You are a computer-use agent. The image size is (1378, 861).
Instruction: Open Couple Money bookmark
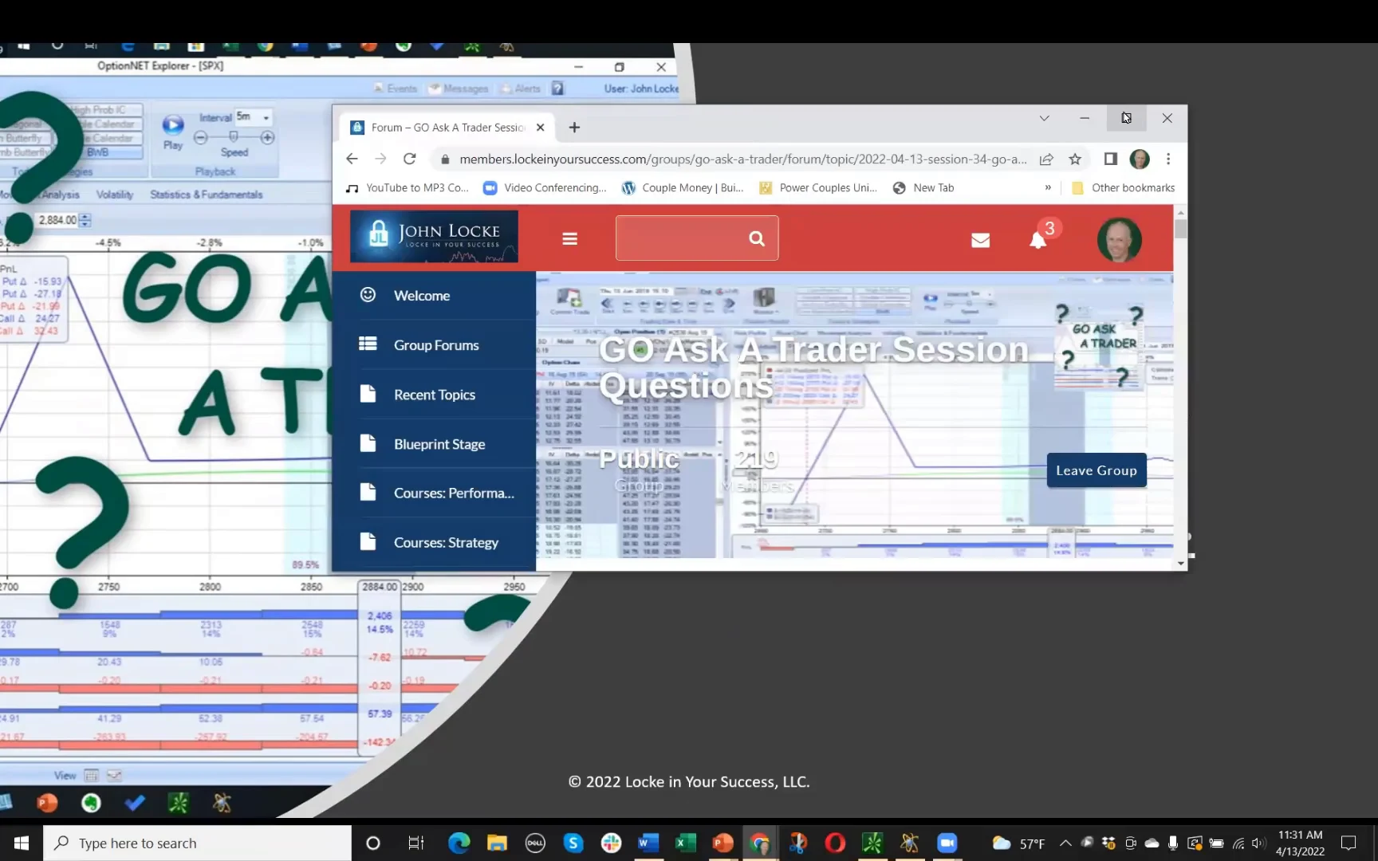pyautogui.click(x=683, y=187)
